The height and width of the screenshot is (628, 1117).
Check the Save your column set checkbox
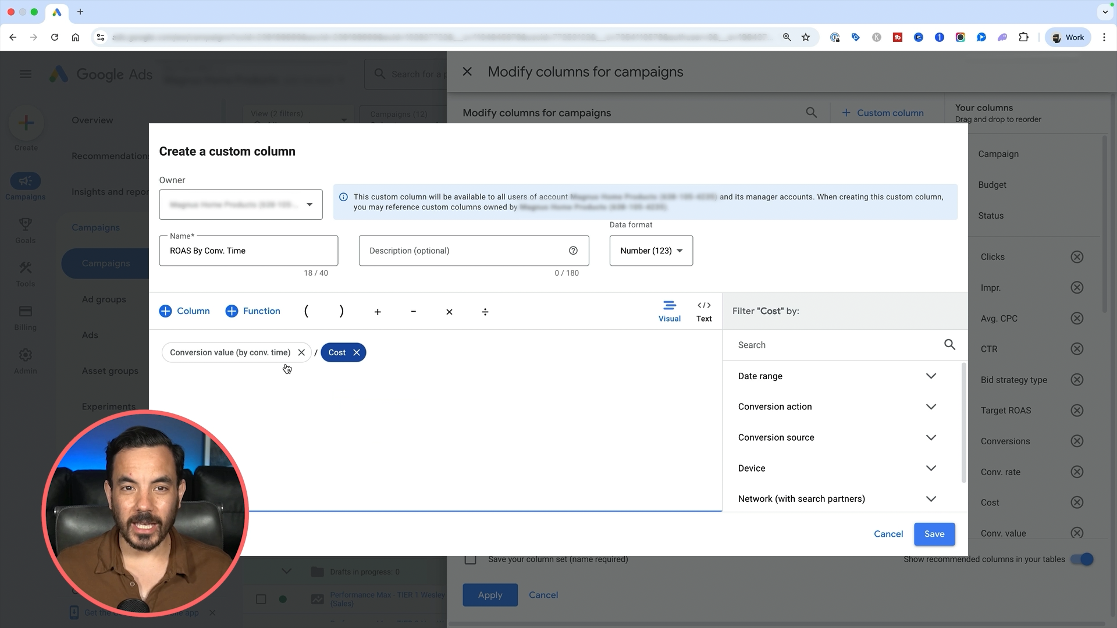(471, 559)
